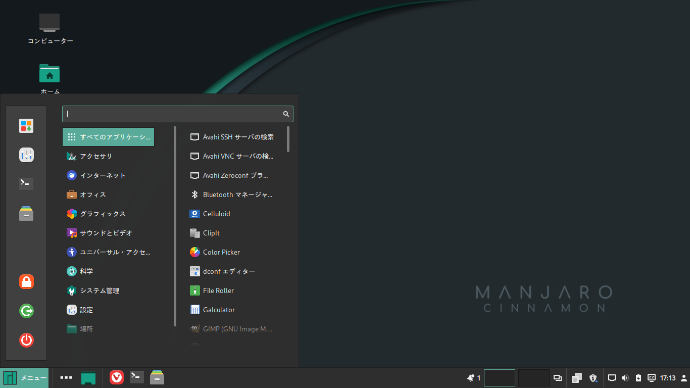Select 場所 category
690x388 pixels.
(108, 329)
